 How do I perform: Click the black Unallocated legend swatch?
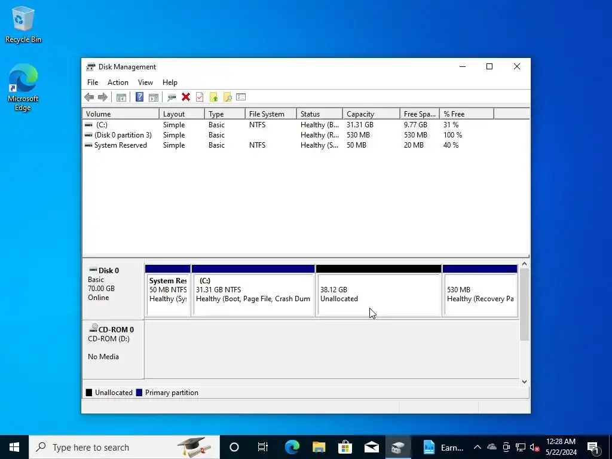point(89,393)
